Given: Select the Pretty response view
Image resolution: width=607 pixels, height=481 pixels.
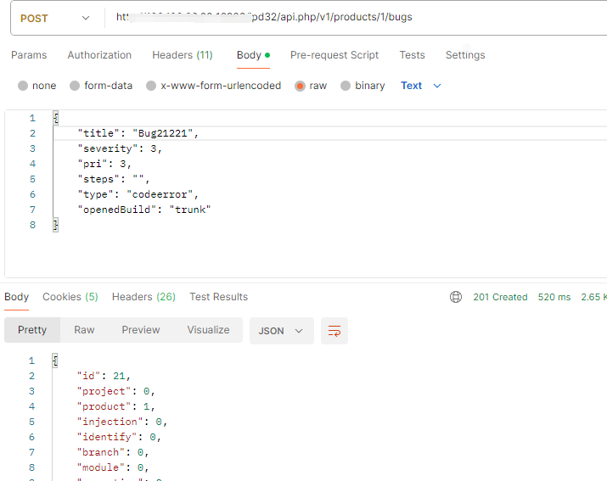Looking at the screenshot, I should [x=32, y=330].
